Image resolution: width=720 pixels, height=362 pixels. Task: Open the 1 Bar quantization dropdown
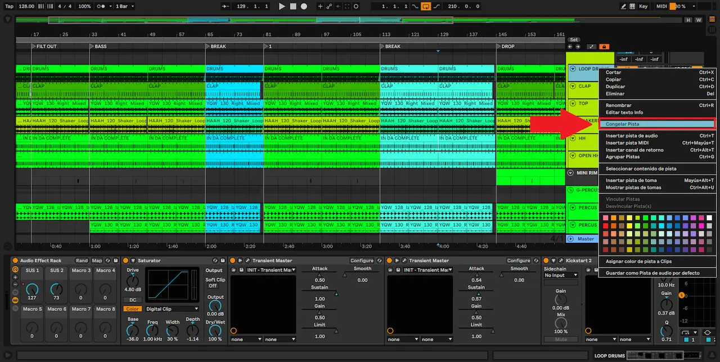tap(123, 6)
